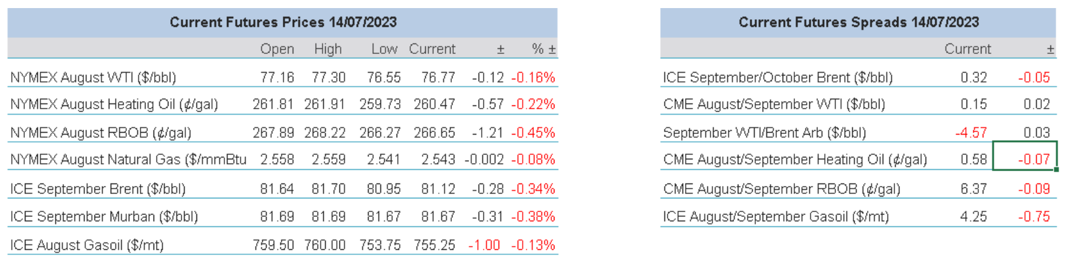This screenshot has width=1066, height=261.
Task: Click NYMEX August Natural Gas low price 2.541
Action: 384,159
